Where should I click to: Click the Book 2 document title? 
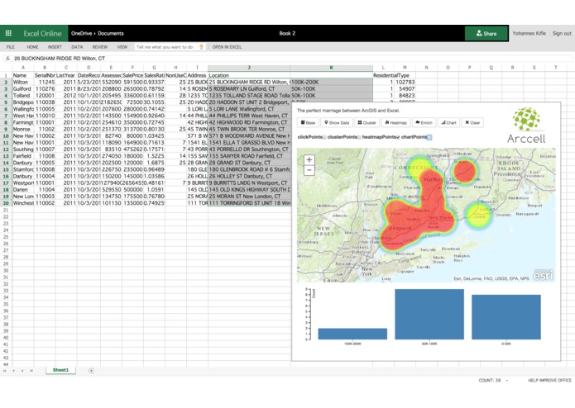pos(287,33)
